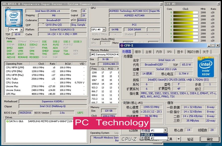
Task: Switch to the 处理器 tab in CPU-Z
Action: coord(126,52)
